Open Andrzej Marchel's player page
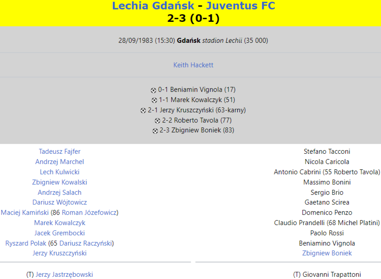Viewport: 381px width, 279px height. point(60,162)
